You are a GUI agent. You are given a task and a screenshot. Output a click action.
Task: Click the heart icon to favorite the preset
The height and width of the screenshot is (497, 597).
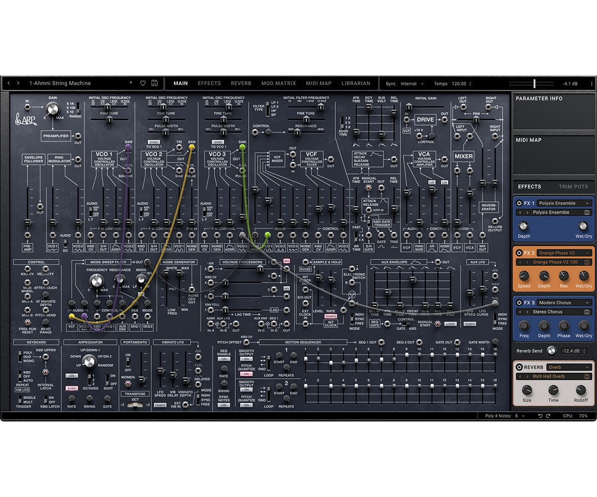[x=143, y=83]
